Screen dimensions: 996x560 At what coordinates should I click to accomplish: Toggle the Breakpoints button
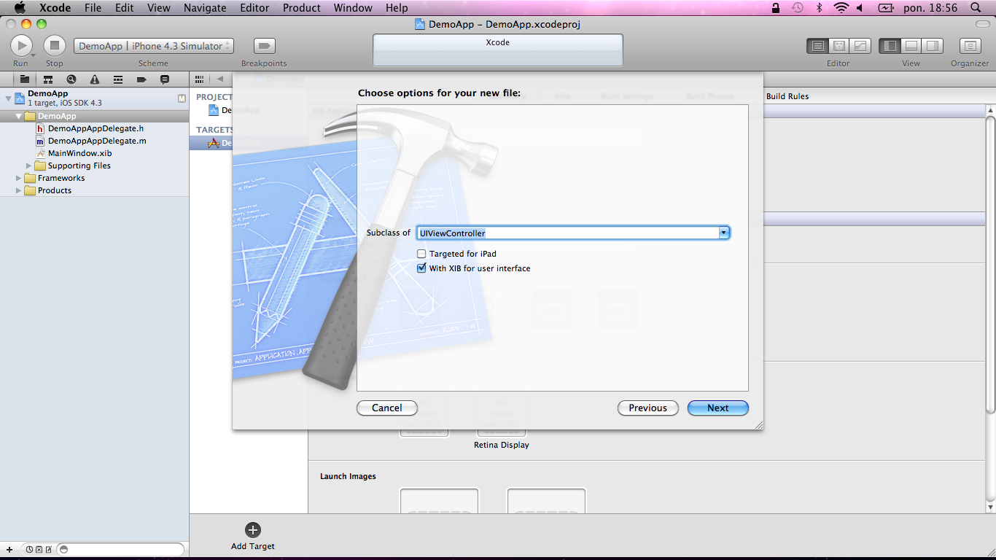point(264,46)
